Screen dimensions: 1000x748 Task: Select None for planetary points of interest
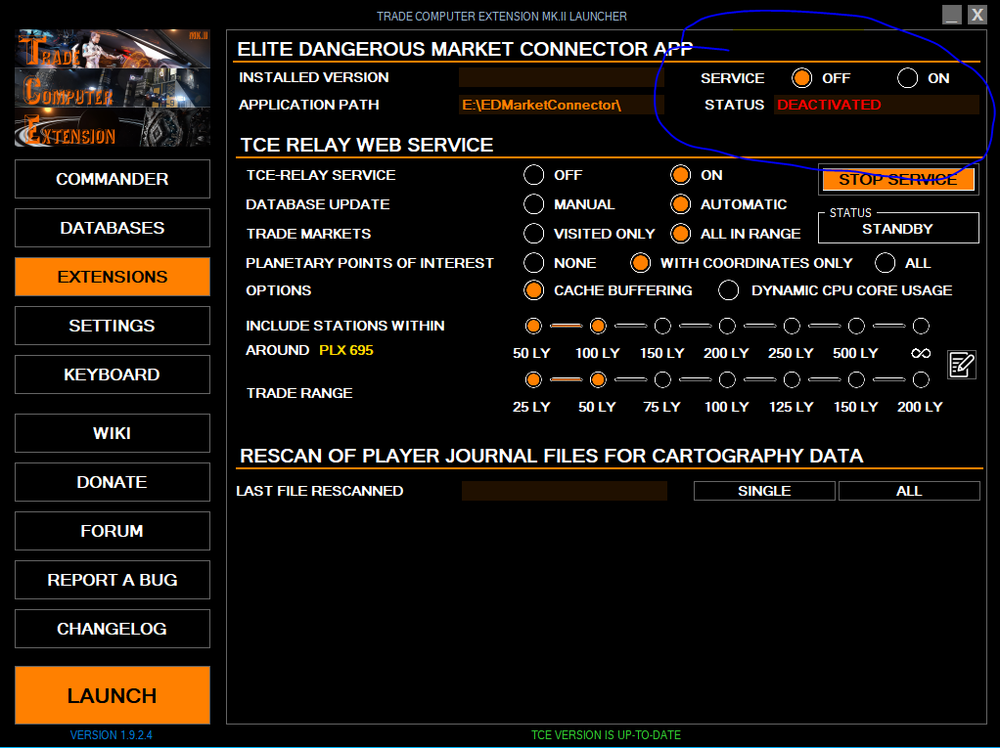[x=534, y=262]
